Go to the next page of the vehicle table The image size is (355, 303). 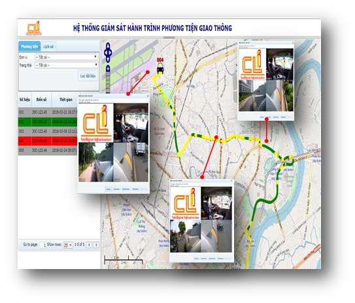(96, 245)
